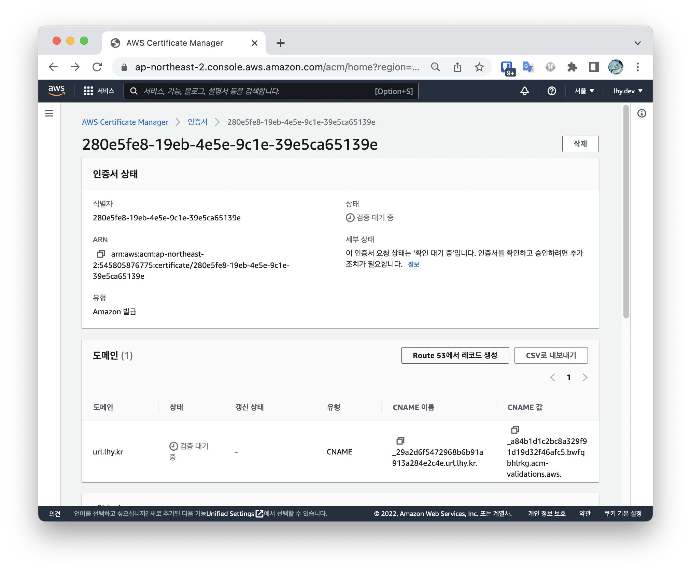This screenshot has width=691, height=572.
Task: Open 약관 footer link
Action: 585,514
